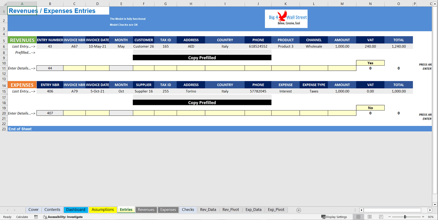Screen dimensions: 438x220
Task: Click Copy Prefilled in the Revenues section
Action: pyautogui.click(x=203, y=57)
